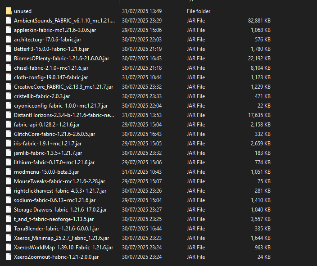Image resolution: width=317 pixels, height=266 pixels.
Task: Click the cristellib-fabric jar file icon
Action: point(9,96)
